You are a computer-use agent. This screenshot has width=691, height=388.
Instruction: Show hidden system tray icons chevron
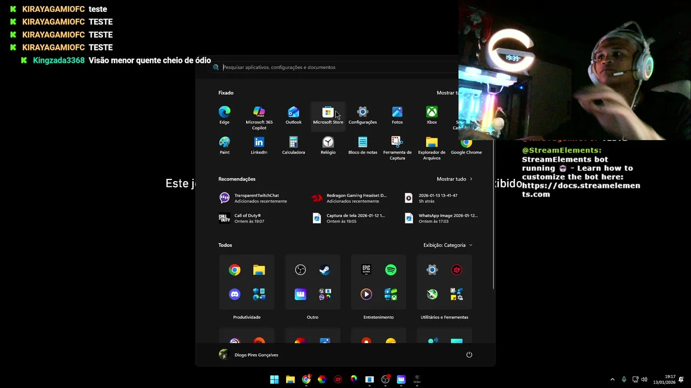612,379
